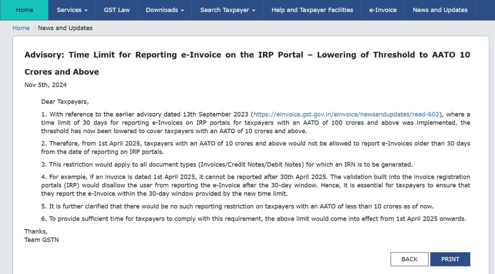The height and width of the screenshot is (274, 495).
Task: Select the News and Updates breadcrumb
Action: point(65,28)
